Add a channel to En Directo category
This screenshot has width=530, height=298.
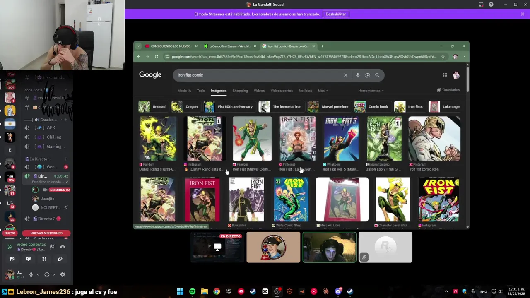click(x=66, y=159)
